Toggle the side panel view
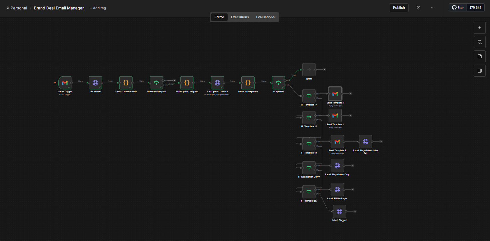This screenshot has width=490, height=241. point(480,71)
